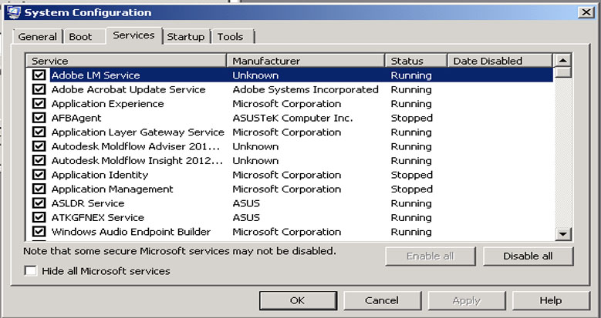Click the System Configuration title bar icon
This screenshot has height=318, width=601.
[13, 12]
